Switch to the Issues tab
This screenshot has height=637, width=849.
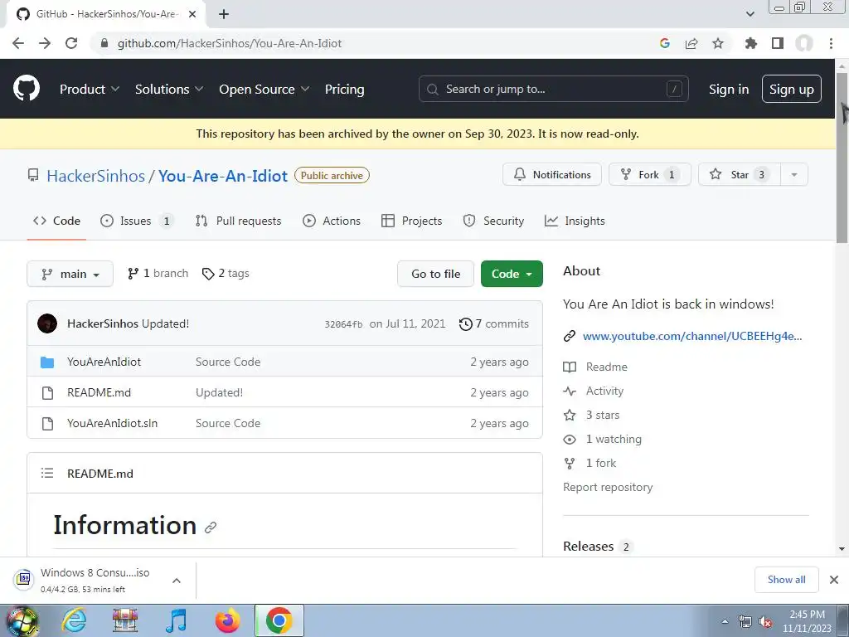click(x=137, y=221)
